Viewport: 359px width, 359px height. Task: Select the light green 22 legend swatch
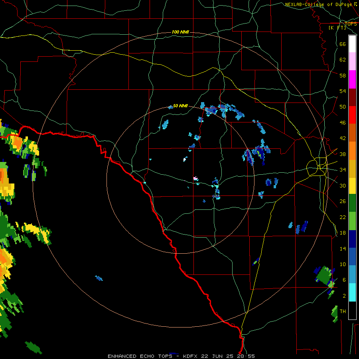coord(352,221)
